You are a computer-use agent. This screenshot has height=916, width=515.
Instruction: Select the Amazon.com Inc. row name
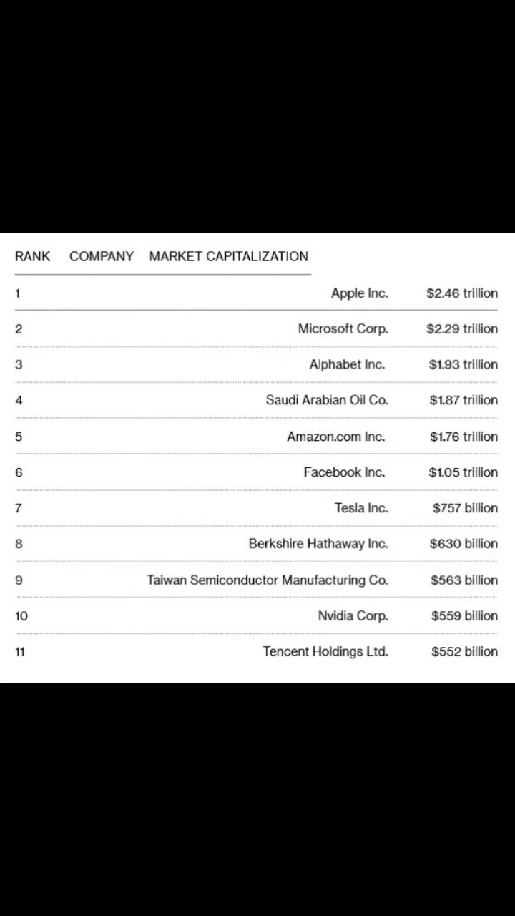[x=336, y=437]
